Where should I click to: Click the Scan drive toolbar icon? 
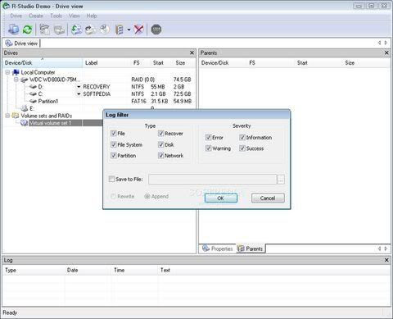59,30
